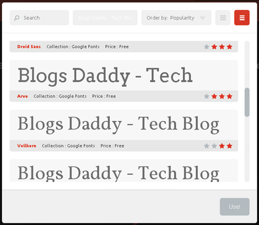Switch to list view layout

pos(242,18)
